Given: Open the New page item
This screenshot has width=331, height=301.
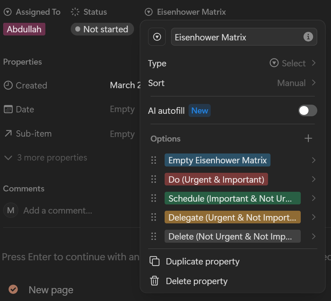Looking at the screenshot, I should pos(51,290).
